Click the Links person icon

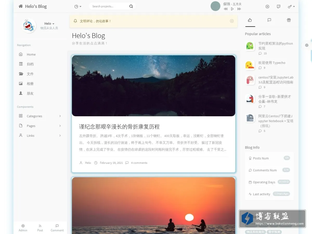point(21,135)
